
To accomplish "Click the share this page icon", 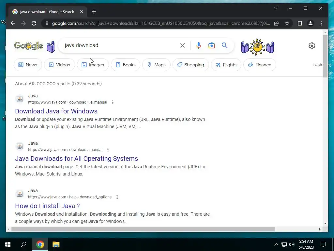I will (x=277, y=23).
